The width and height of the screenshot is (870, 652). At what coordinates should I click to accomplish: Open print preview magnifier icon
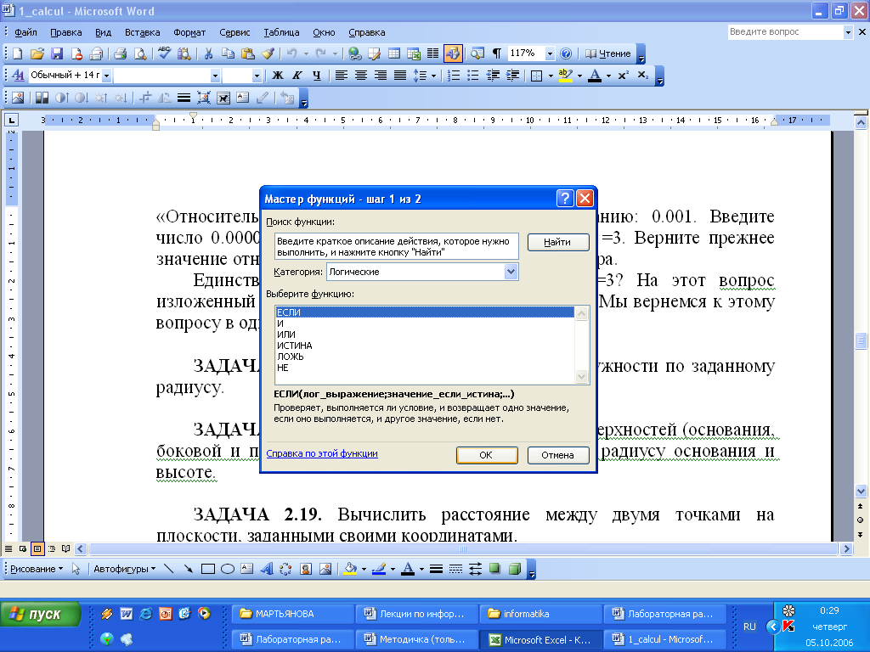click(x=140, y=53)
